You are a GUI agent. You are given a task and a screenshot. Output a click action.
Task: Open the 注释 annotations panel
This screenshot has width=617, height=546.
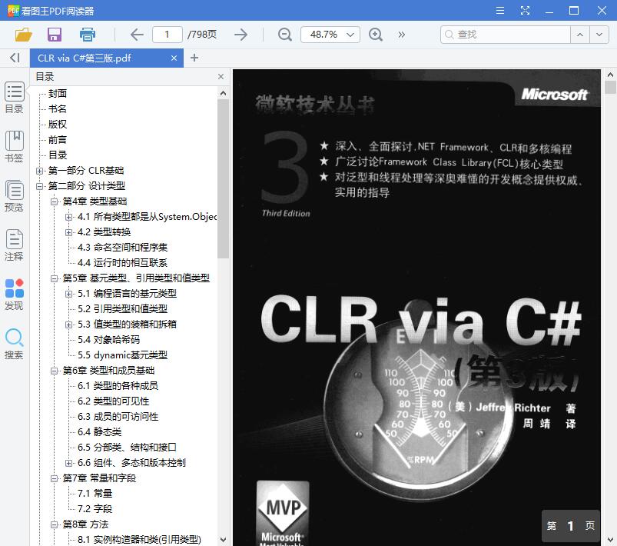(14, 245)
